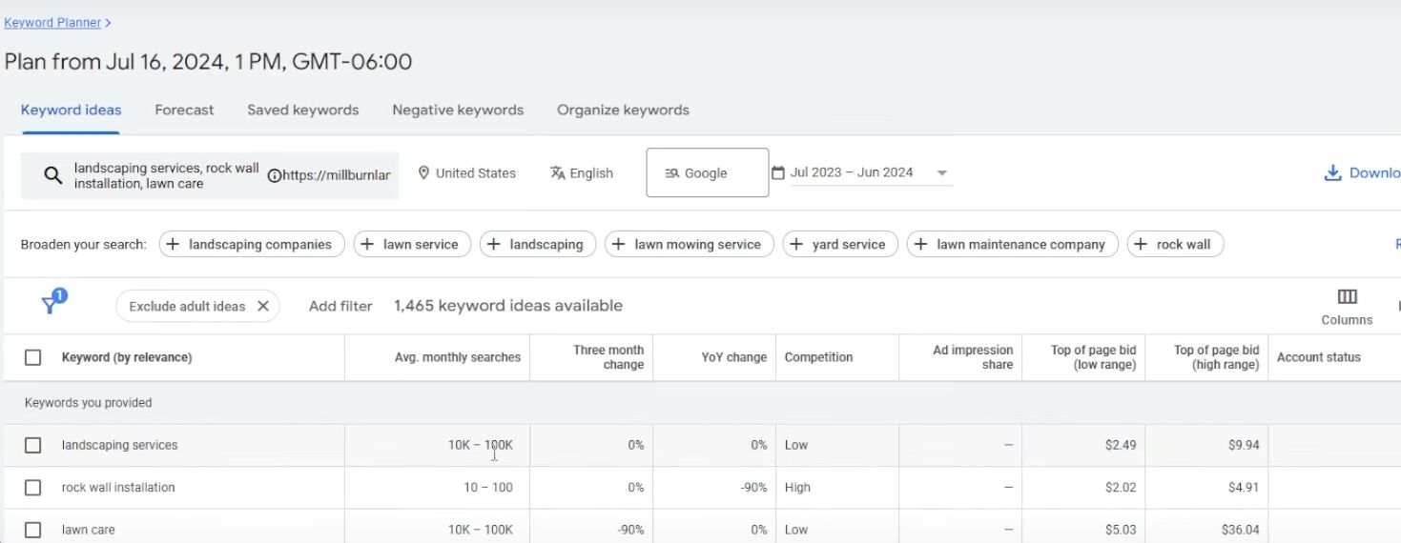This screenshot has width=1401, height=543.
Task: Sort by Avg. monthly searches column
Action: [x=458, y=357]
